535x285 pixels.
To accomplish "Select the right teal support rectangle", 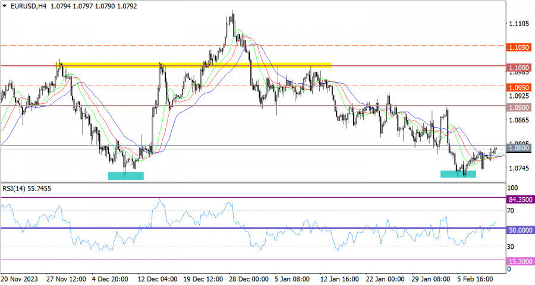I will click(458, 174).
